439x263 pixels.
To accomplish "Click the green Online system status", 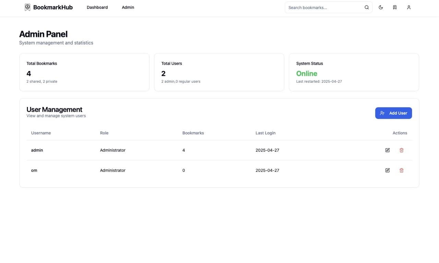I will click(307, 74).
